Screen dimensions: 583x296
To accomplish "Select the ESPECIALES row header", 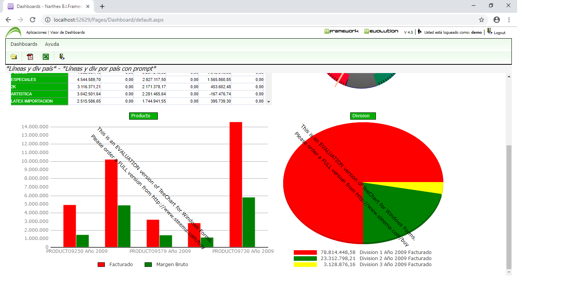I will [x=39, y=80].
